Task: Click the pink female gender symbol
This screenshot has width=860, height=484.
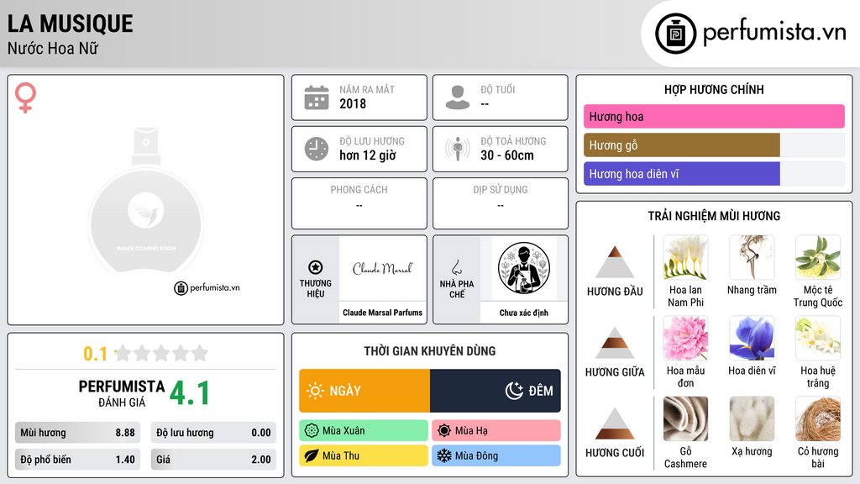Action: tap(25, 97)
